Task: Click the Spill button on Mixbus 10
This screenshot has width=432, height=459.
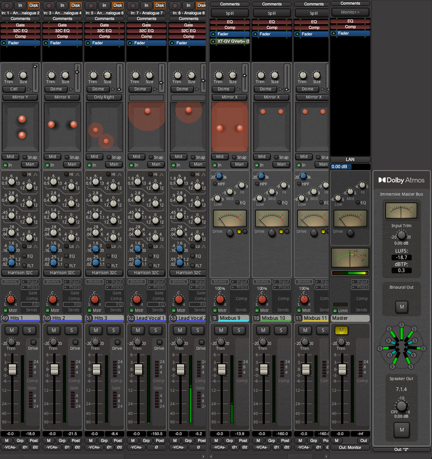Action: (272, 13)
